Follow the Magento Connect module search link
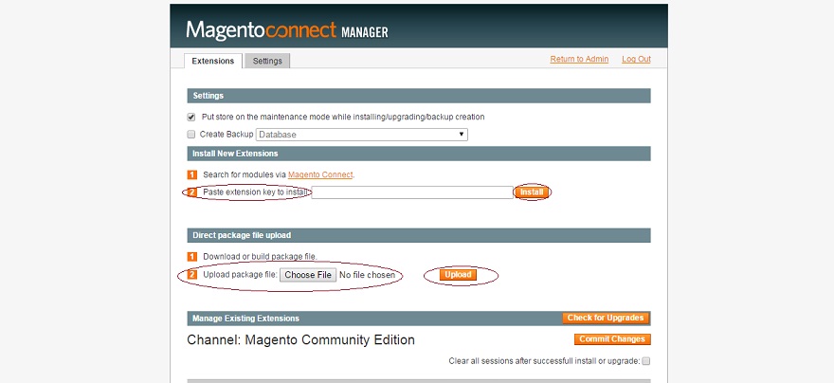The height and width of the screenshot is (383, 834). click(320, 174)
